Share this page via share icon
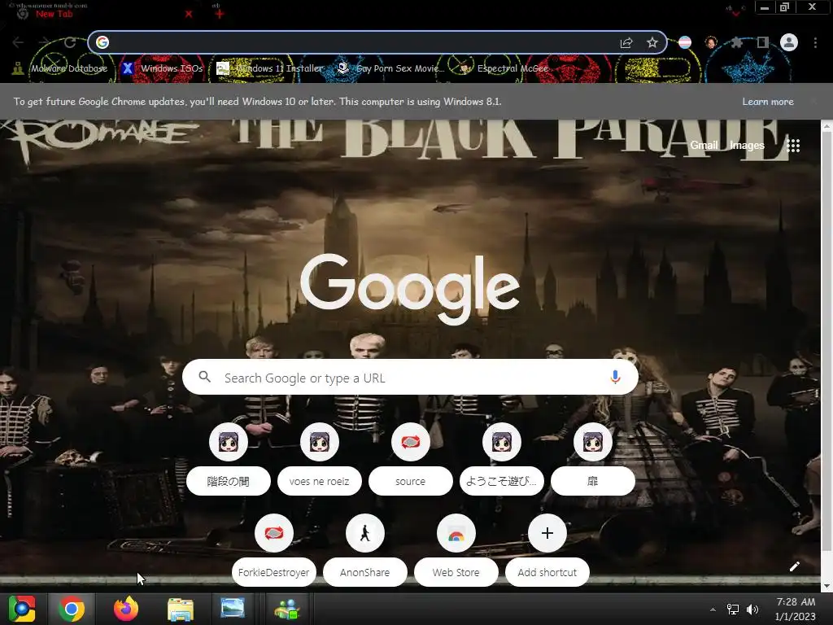This screenshot has height=625, width=833. 626,42
